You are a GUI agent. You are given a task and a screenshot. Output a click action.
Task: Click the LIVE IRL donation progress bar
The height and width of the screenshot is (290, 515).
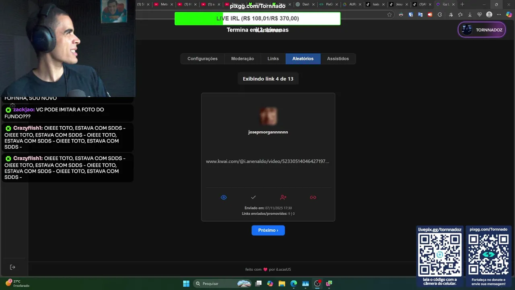(x=257, y=19)
